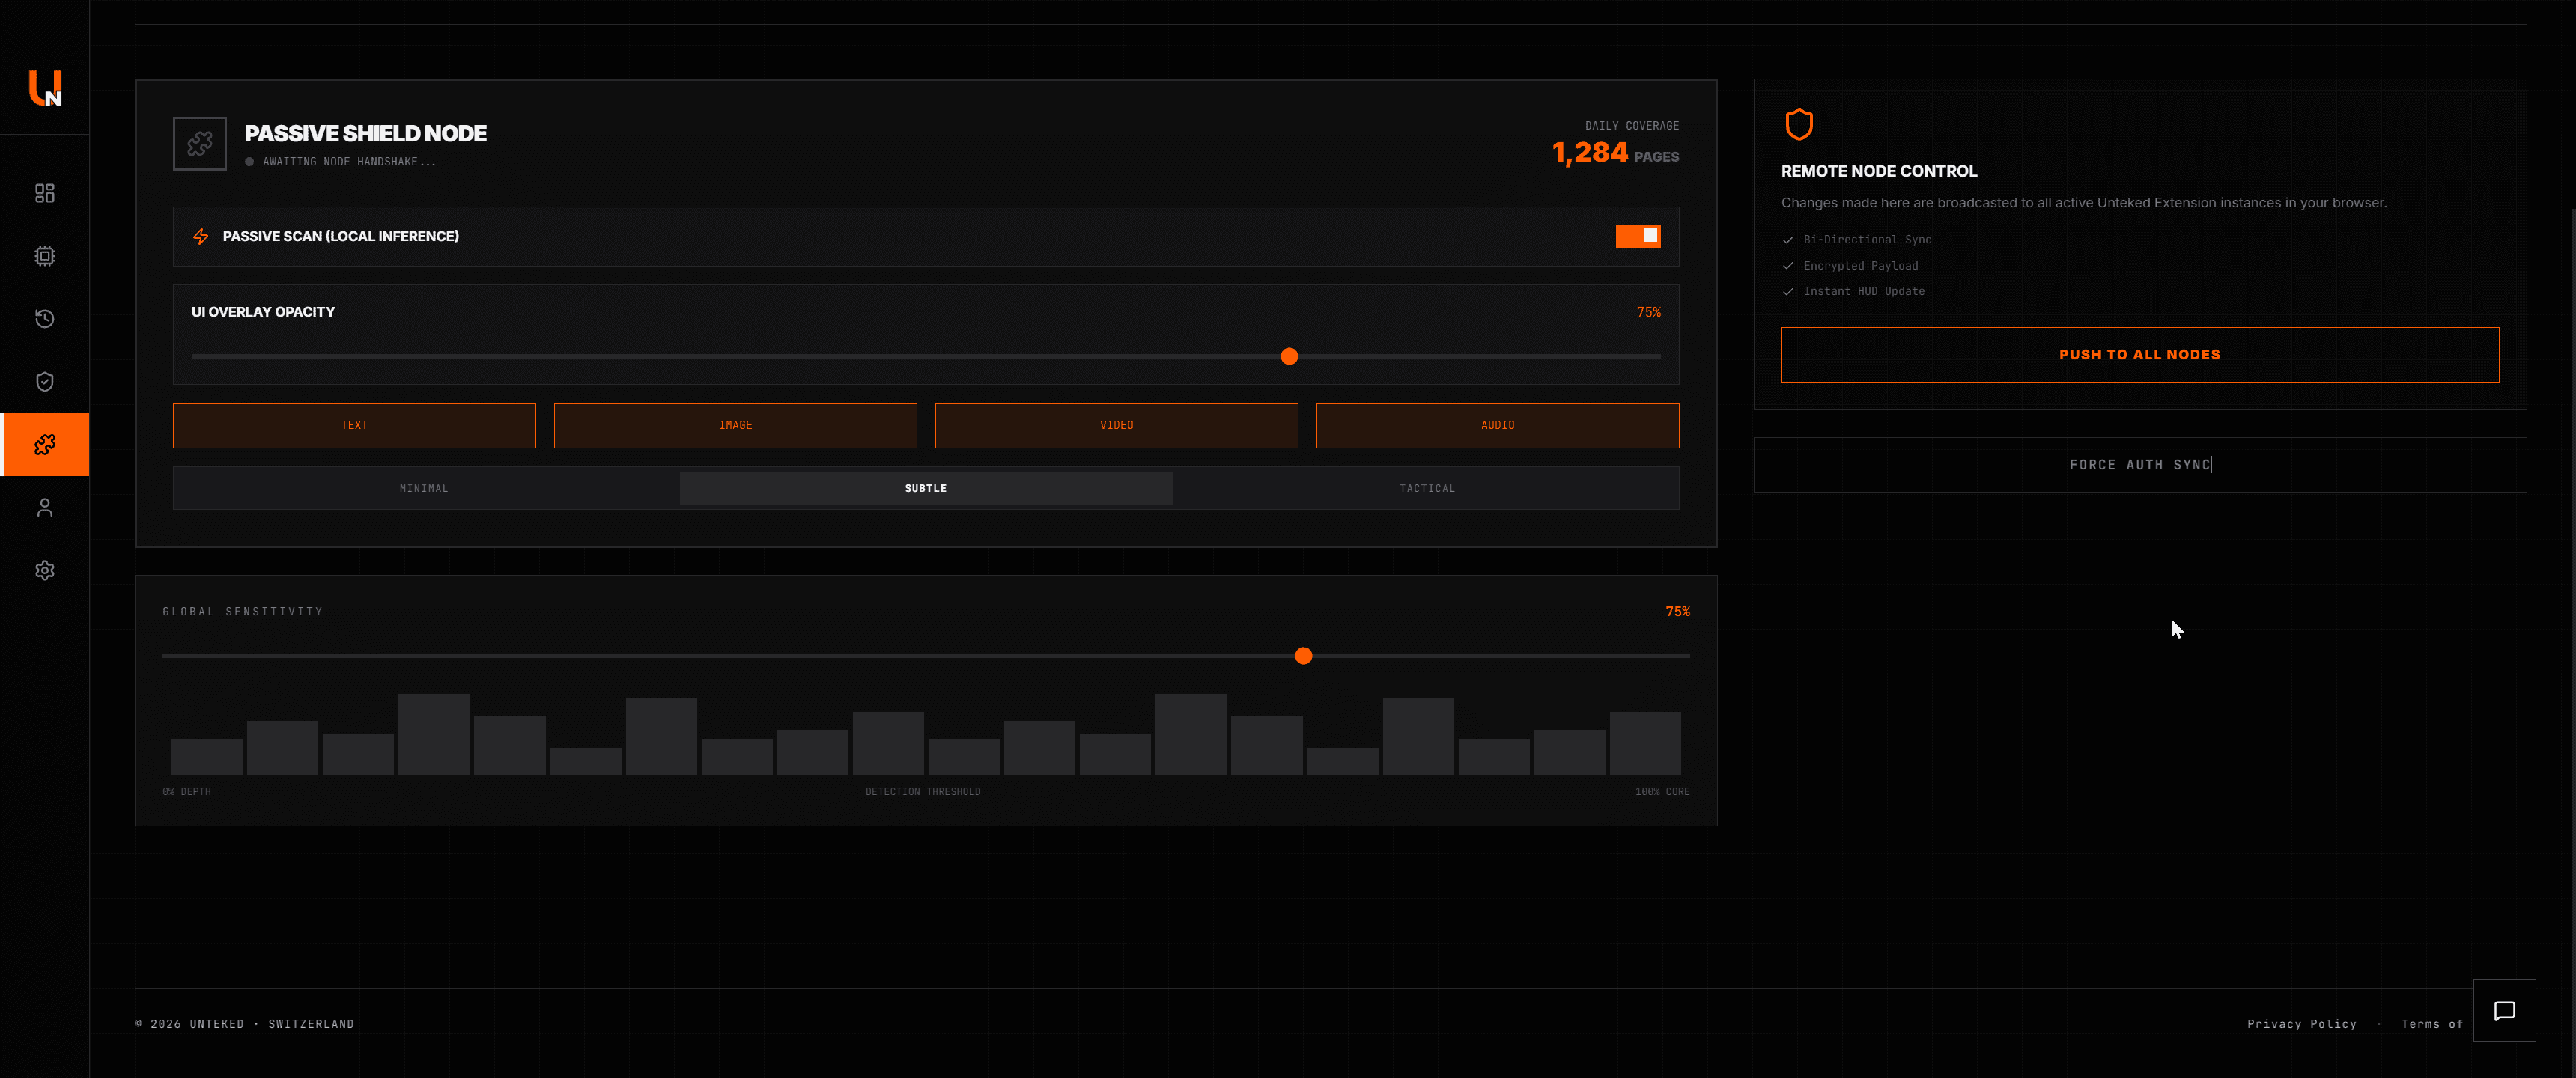Toggle the AUDIO detection type
This screenshot has height=1078, width=2576.
[1497, 425]
